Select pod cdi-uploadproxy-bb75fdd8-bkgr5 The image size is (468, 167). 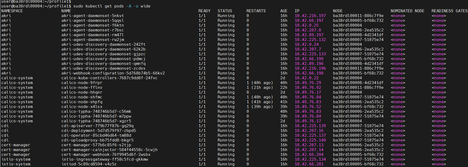click(97, 140)
